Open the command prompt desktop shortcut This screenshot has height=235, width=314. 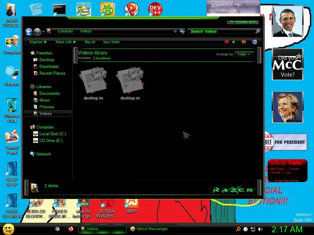[59, 9]
